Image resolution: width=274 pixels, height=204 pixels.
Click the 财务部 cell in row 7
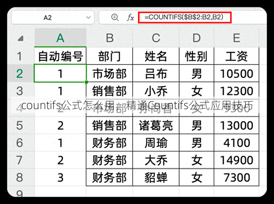coord(110,160)
